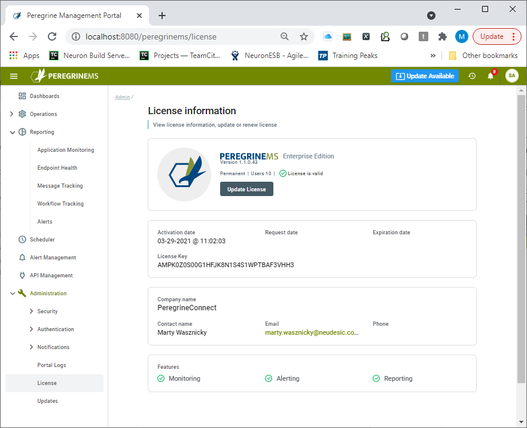Click the Operations gear icon
This screenshot has width=527, height=428.
tap(22, 114)
